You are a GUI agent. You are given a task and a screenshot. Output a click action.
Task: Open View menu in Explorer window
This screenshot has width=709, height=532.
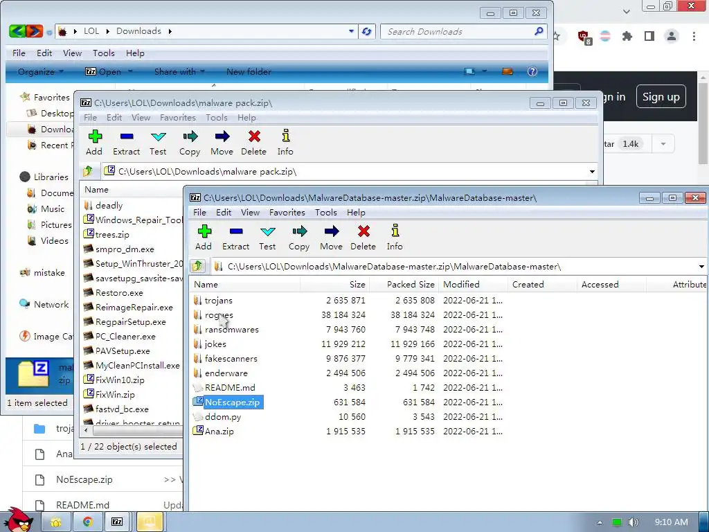(x=72, y=53)
